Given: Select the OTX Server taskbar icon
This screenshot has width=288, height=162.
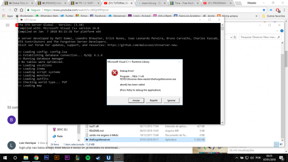Looking at the screenshot, I should [119, 158].
